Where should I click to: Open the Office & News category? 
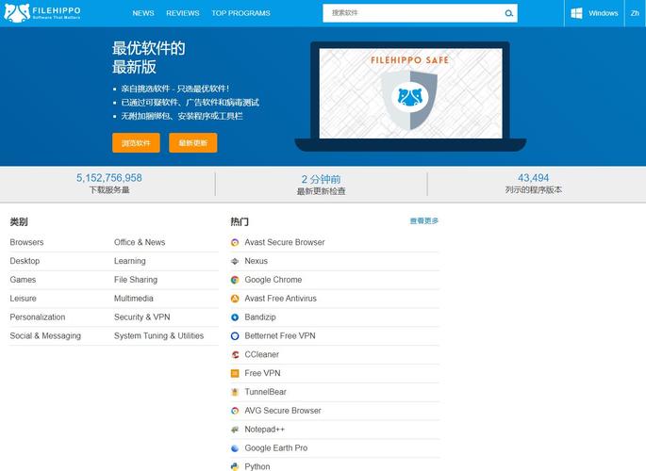point(140,242)
